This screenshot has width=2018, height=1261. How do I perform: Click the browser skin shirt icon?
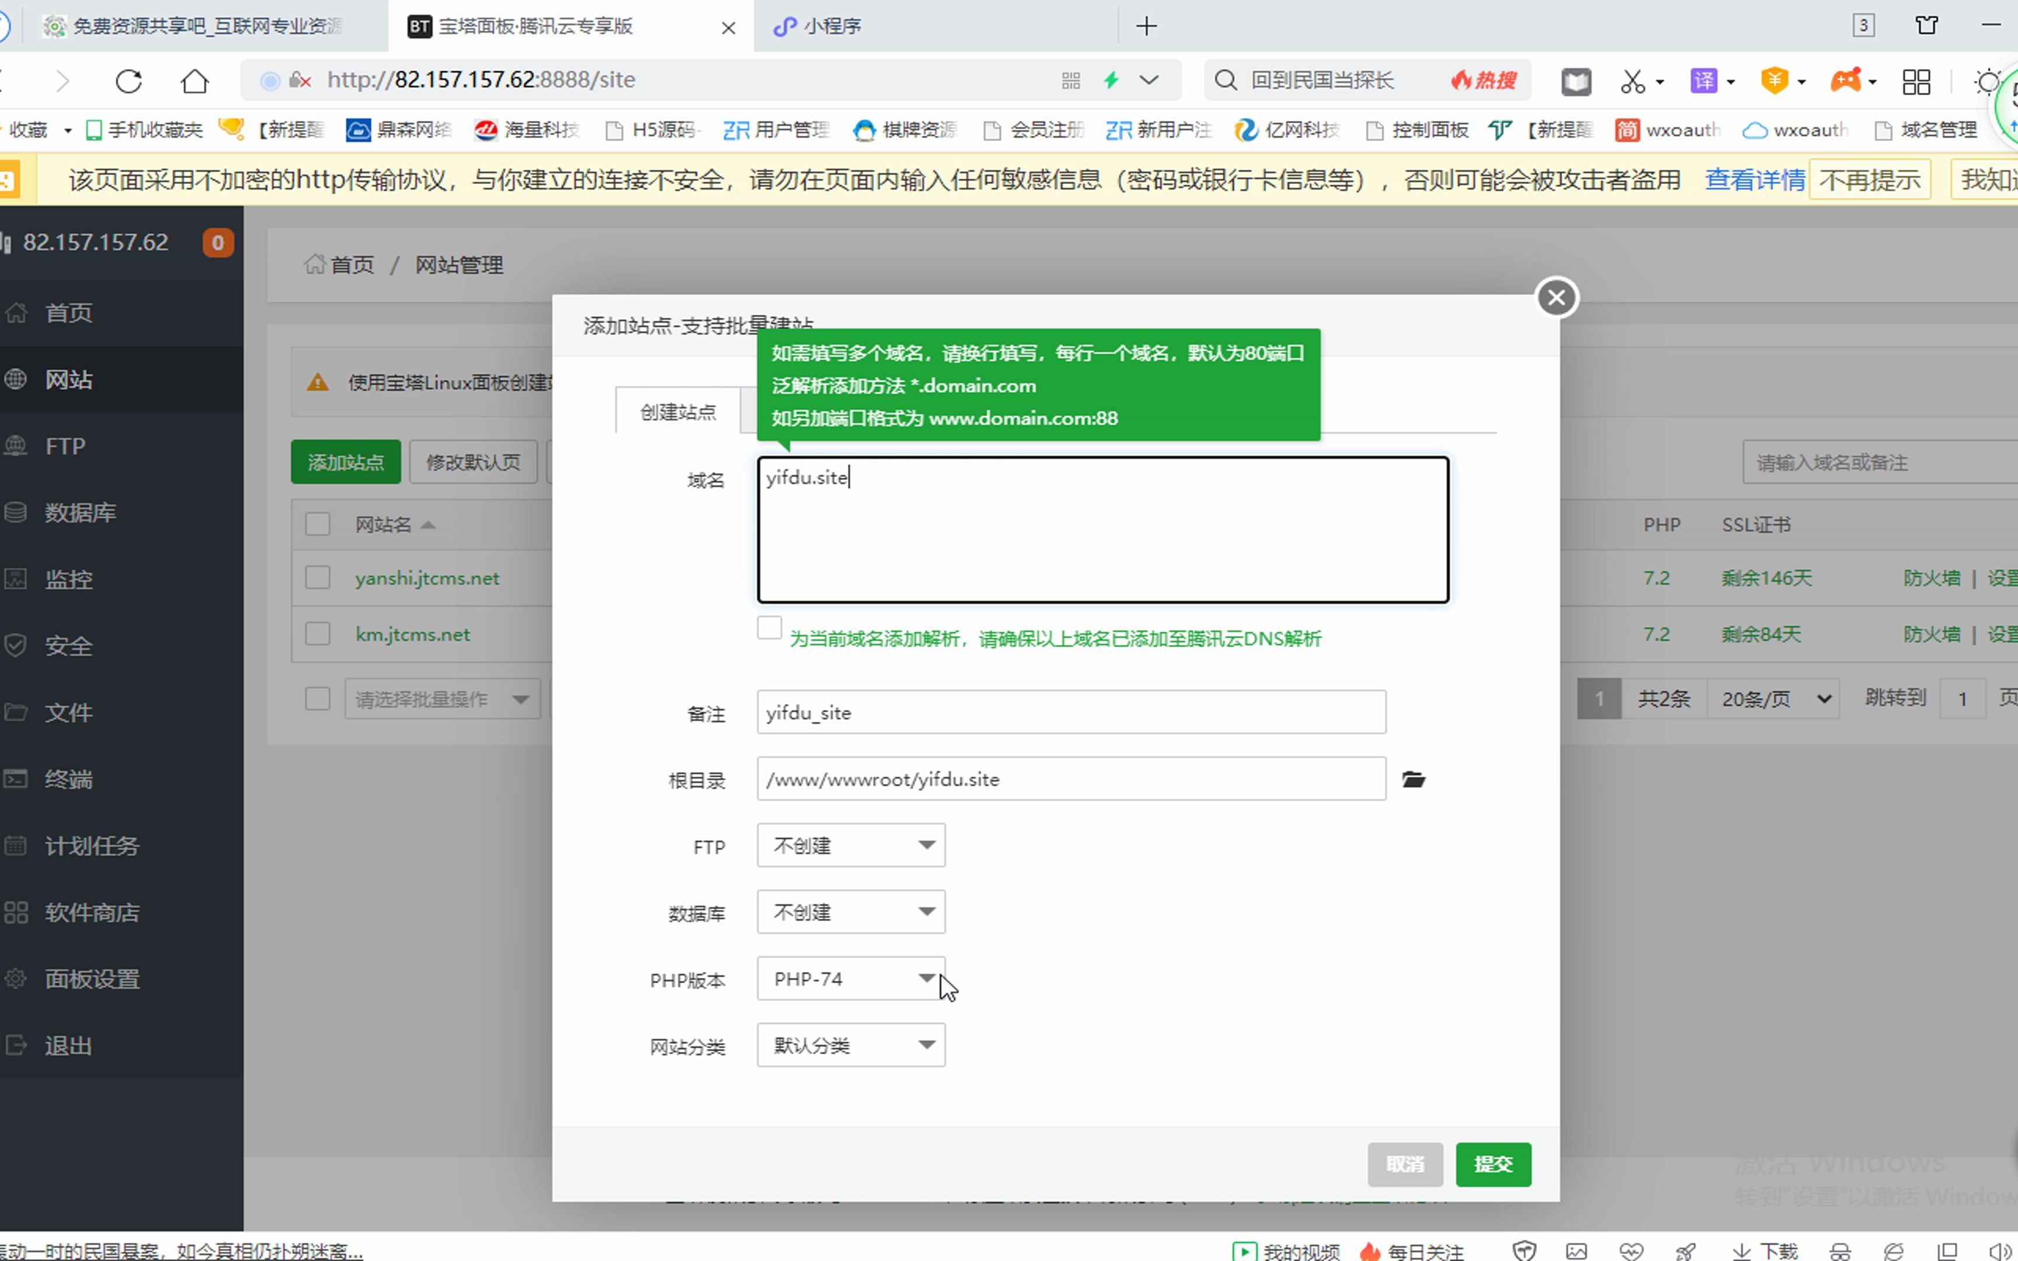coord(1926,25)
